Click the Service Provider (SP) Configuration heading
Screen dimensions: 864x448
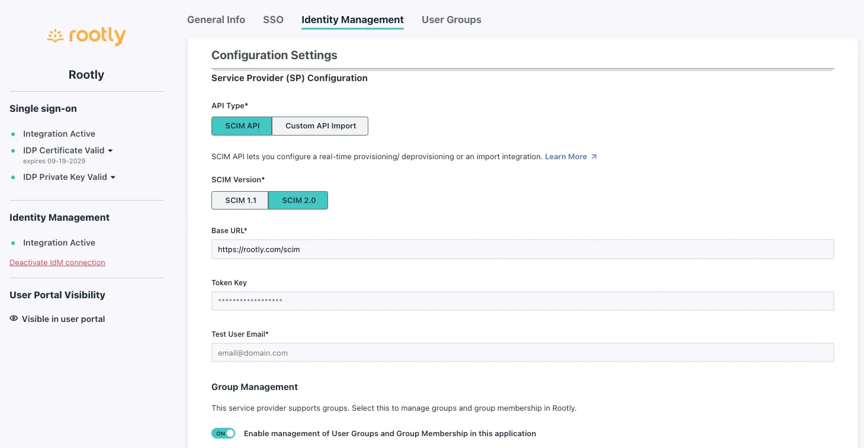click(x=290, y=78)
